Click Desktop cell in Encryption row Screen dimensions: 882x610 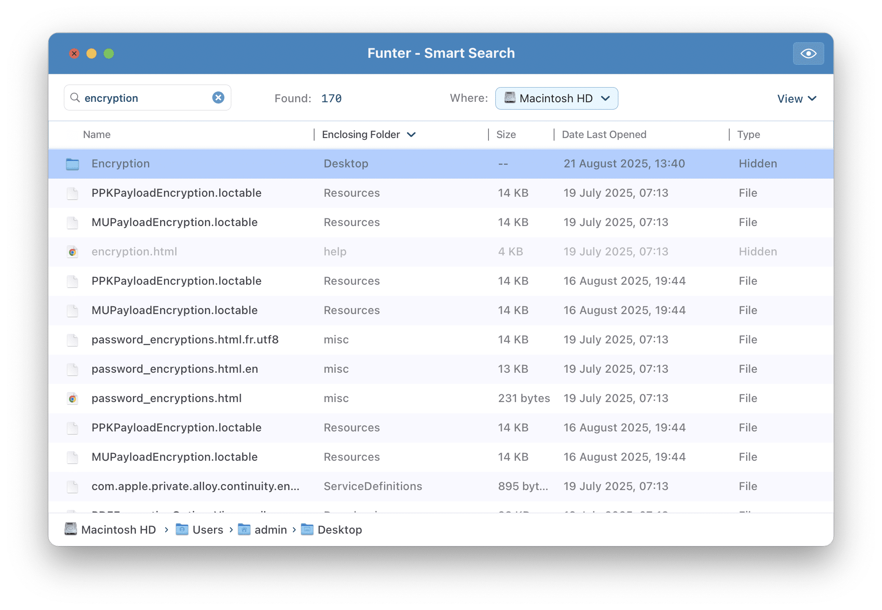coord(346,164)
